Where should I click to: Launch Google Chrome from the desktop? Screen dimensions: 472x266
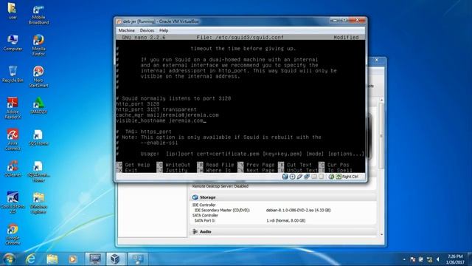pos(13,234)
